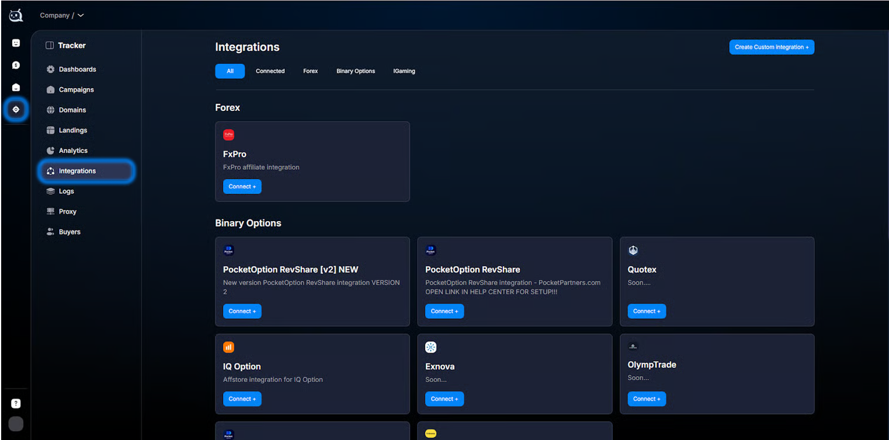Click the Quotex logo icon
This screenshot has height=440, width=889.
633,250
